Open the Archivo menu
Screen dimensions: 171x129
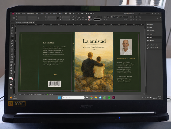tap(18, 13)
